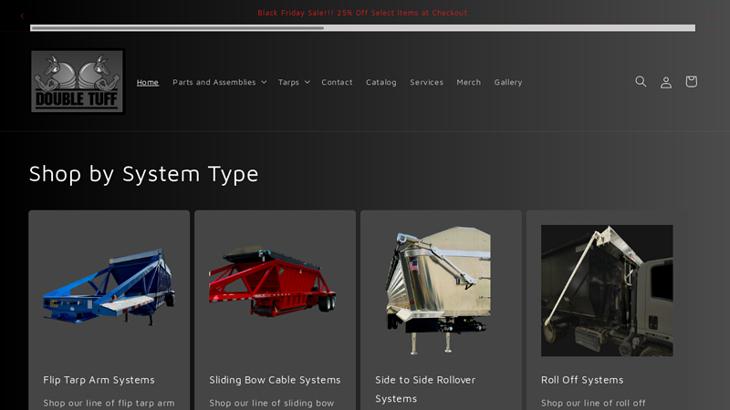Go to the Home page link
The image size is (730, 410).
(x=148, y=82)
